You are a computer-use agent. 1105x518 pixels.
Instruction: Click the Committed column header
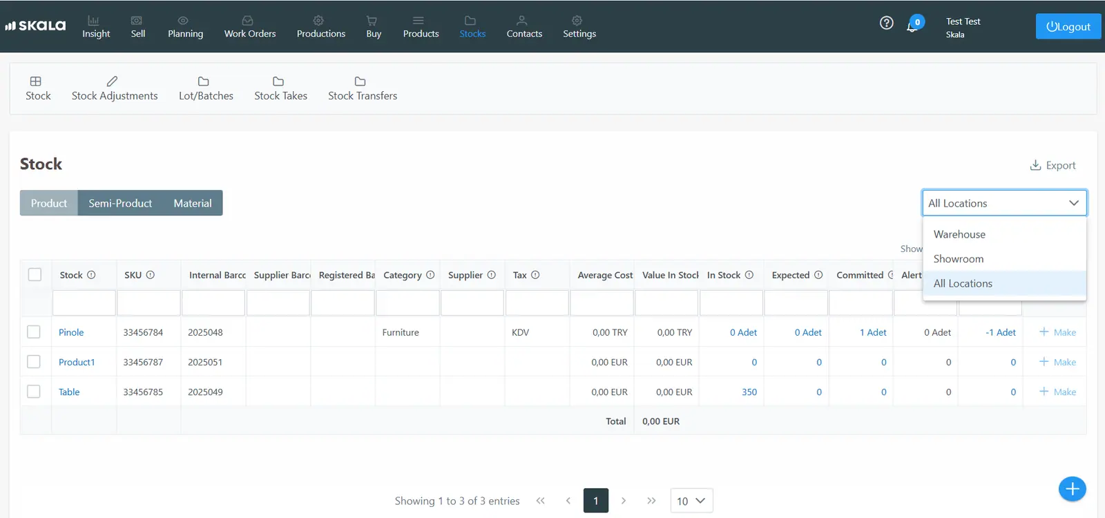(860, 275)
